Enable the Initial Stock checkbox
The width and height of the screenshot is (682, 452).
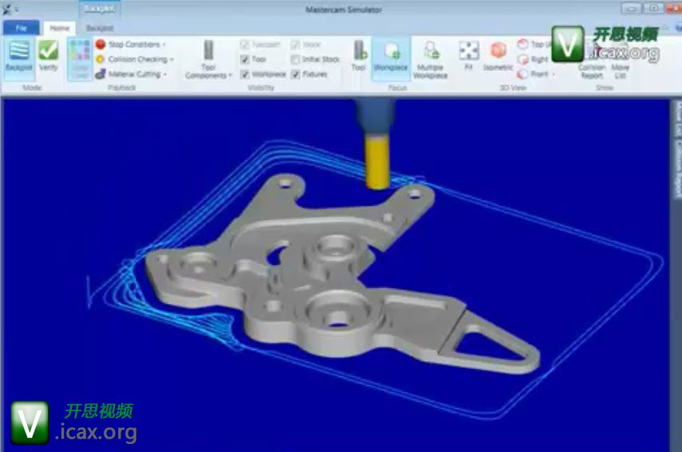[295, 59]
